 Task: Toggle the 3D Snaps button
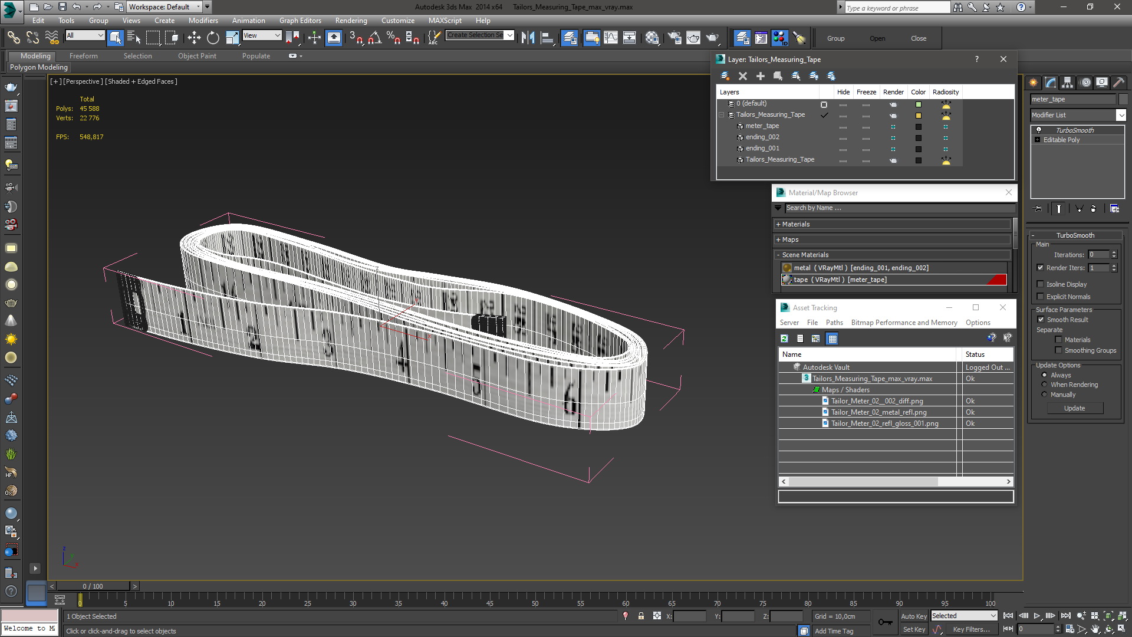[356, 38]
